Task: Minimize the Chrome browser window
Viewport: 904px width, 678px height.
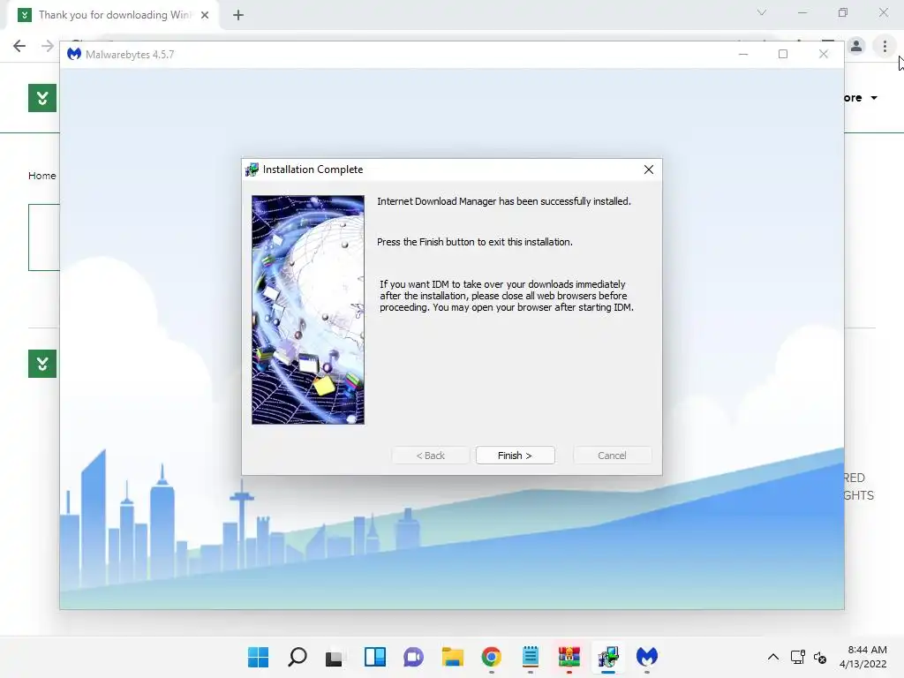Action: [802, 12]
